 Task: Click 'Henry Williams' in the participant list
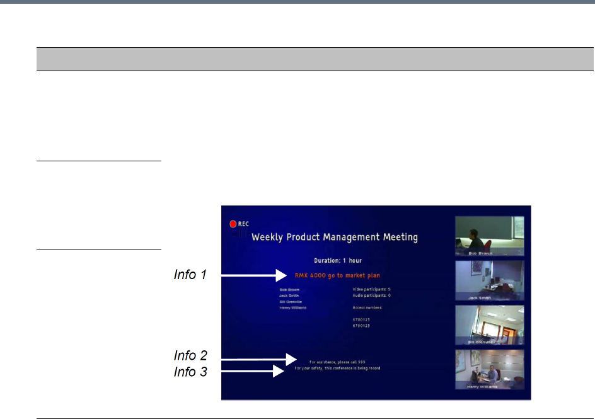pos(293,307)
